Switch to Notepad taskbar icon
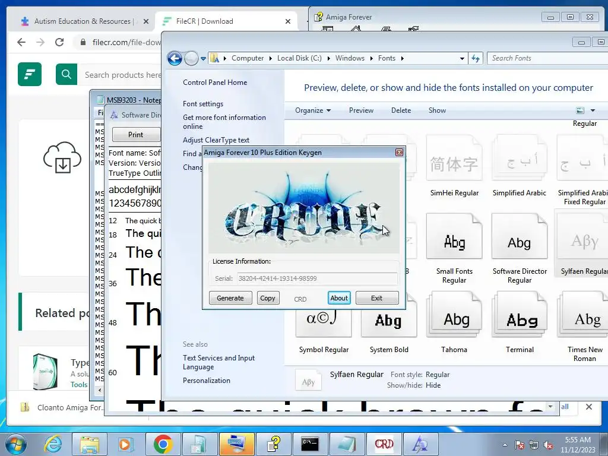Screen dimensions: 608x456 [347, 444]
